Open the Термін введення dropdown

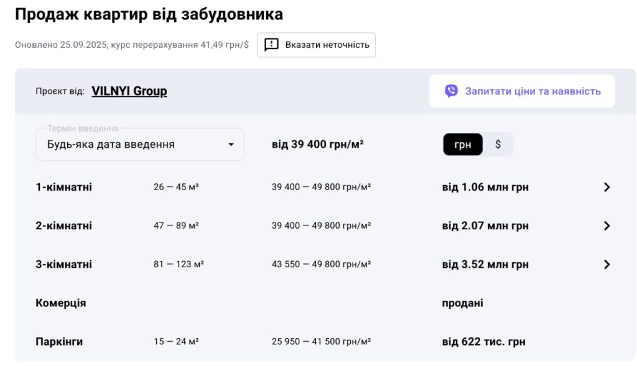point(139,145)
